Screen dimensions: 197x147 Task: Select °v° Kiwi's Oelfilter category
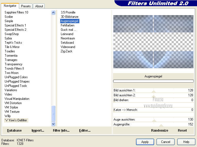click(x=16, y=120)
